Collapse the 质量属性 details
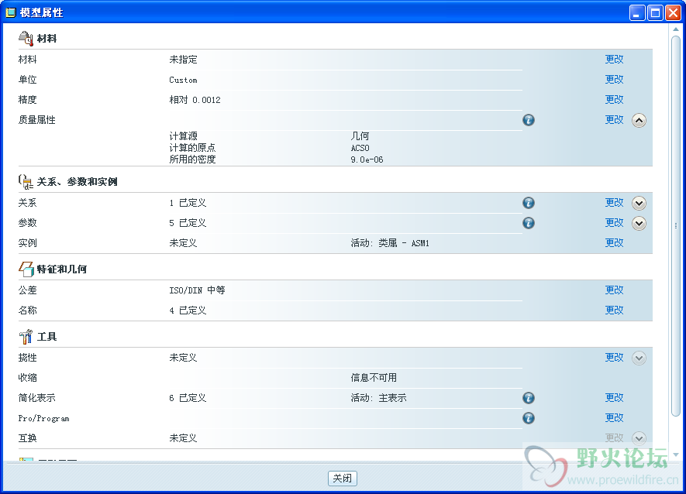This screenshot has height=494, width=686. click(x=639, y=120)
